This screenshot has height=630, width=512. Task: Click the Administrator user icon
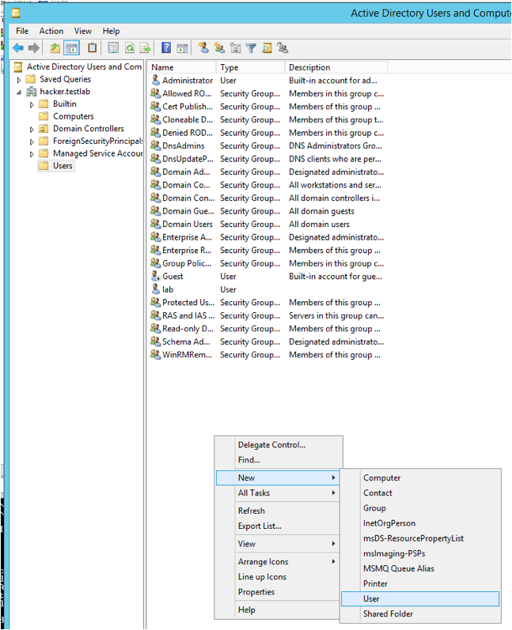(156, 80)
